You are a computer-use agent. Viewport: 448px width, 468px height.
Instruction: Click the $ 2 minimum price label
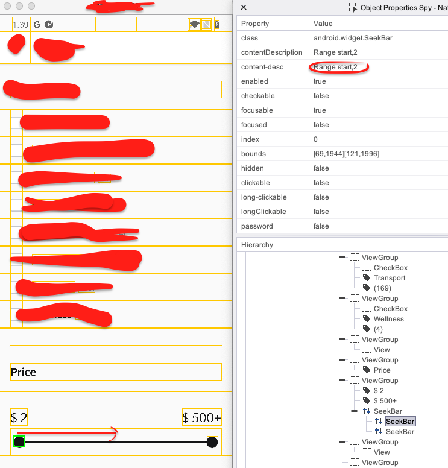point(19,417)
